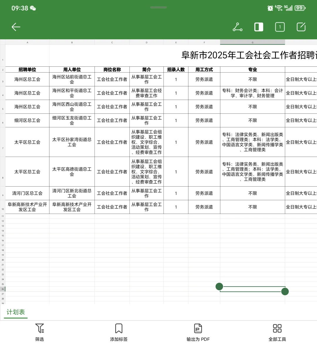
Task: Select cell 清河门区新北街道总工会
Action: [72, 193]
